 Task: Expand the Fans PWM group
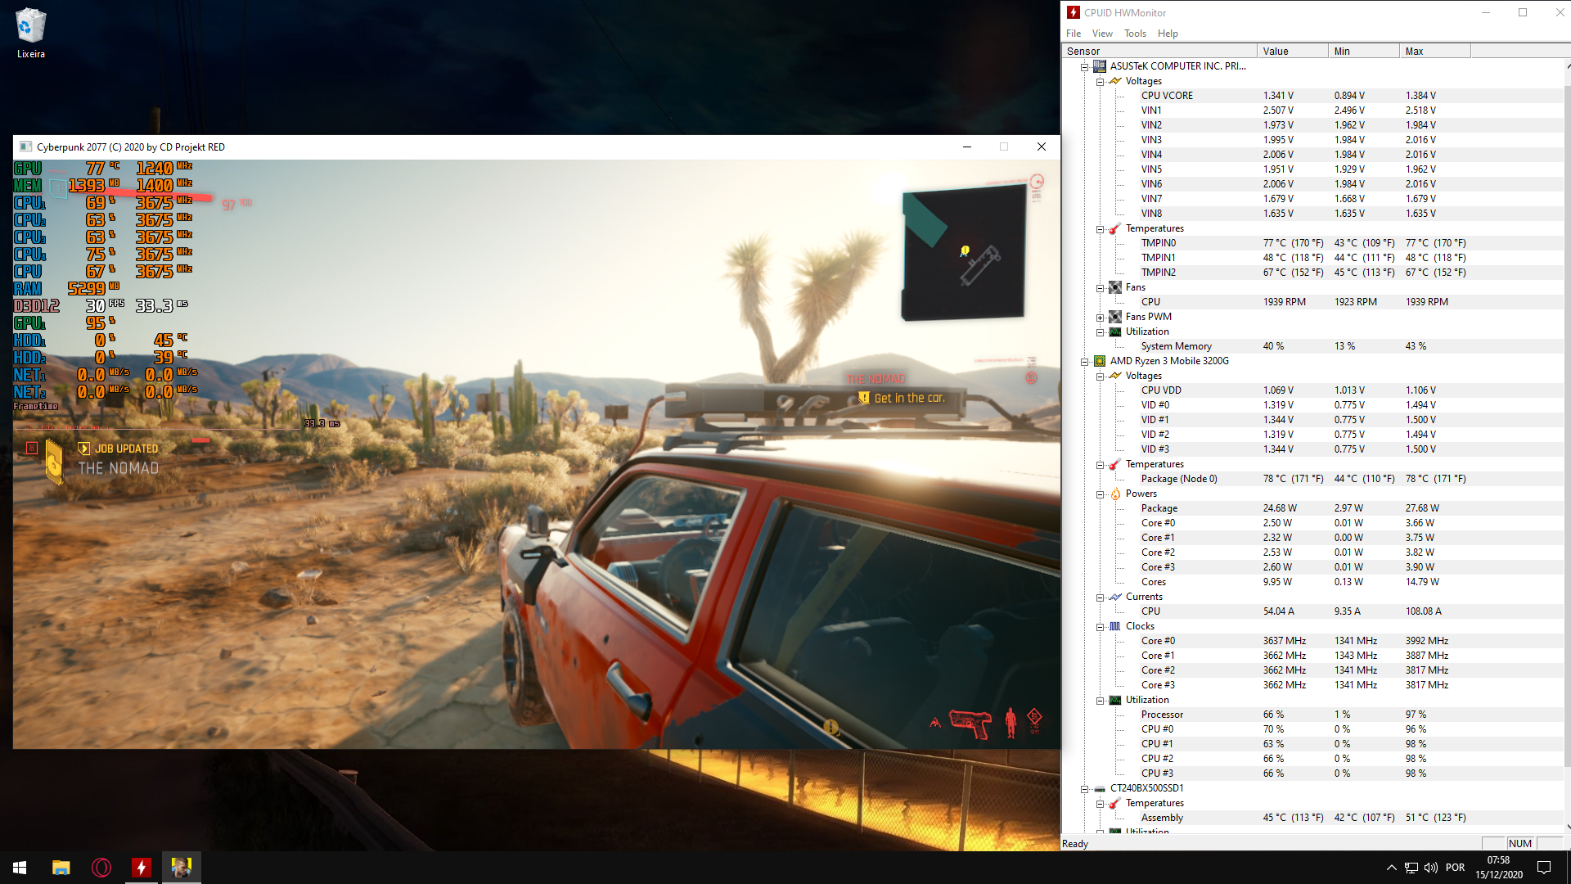(x=1101, y=317)
